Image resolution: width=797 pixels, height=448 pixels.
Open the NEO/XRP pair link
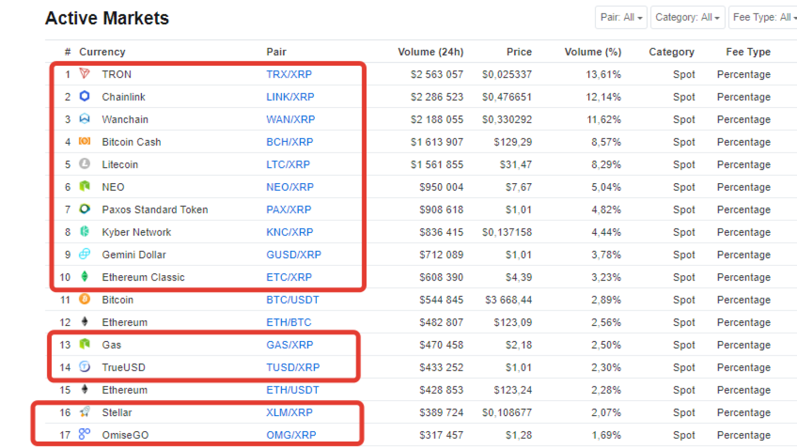290,187
